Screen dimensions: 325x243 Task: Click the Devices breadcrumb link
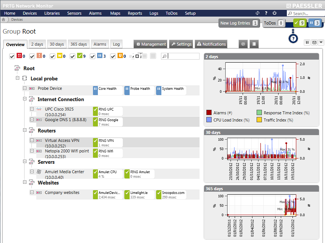tap(17, 20)
